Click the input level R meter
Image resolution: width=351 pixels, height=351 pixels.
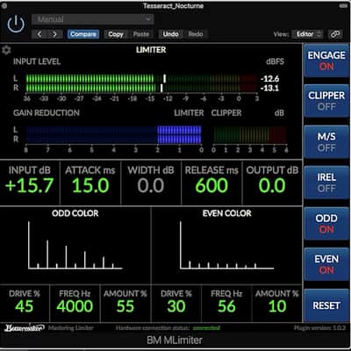tap(141, 88)
